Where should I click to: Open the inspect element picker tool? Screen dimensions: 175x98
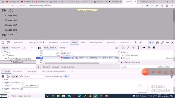(x=3, y=42)
